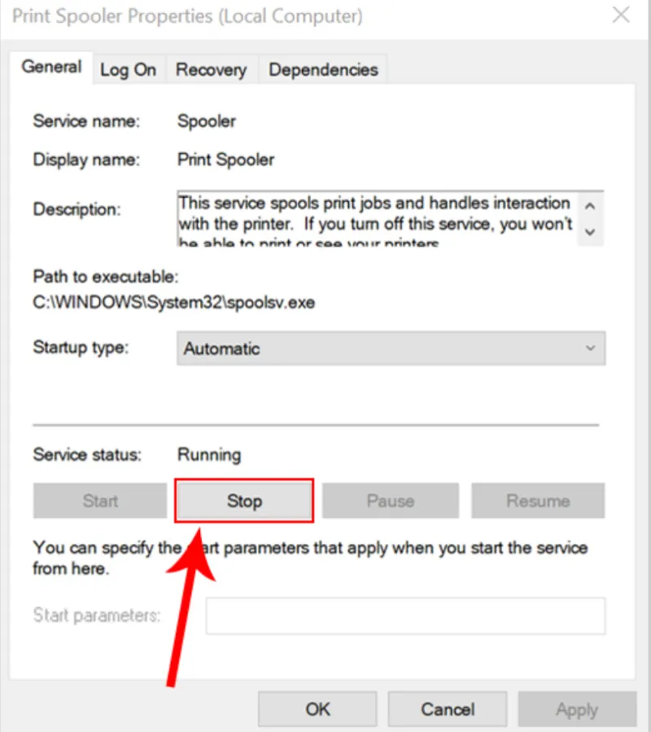Click the disabled Pause button
This screenshot has width=651, height=732.
pyautogui.click(x=391, y=501)
